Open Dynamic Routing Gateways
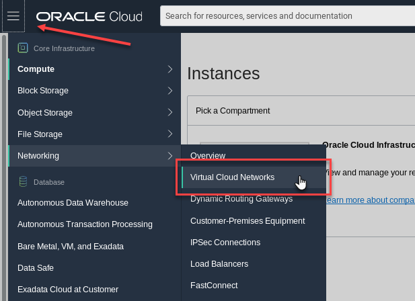 (x=241, y=199)
